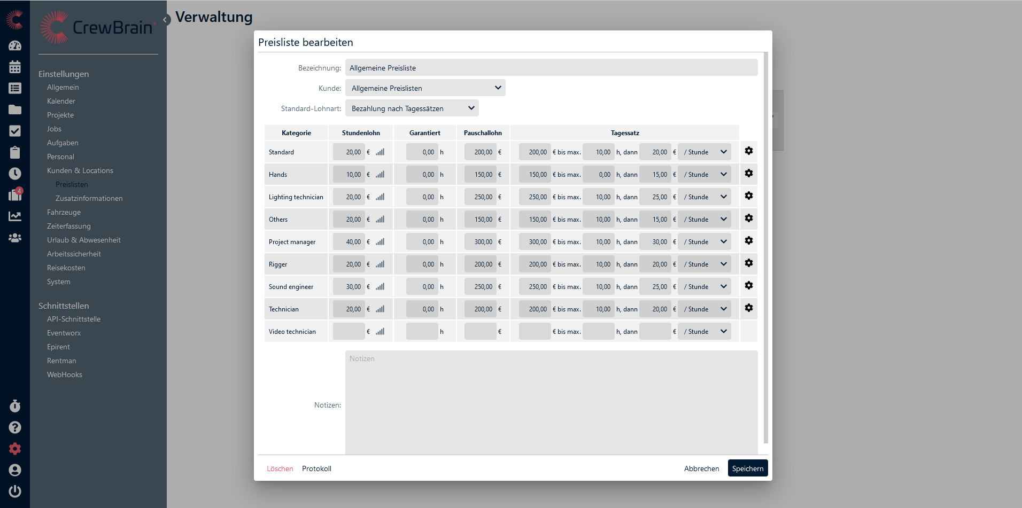Go to Zeiterfassung settings
The width and height of the screenshot is (1022, 508).
[68, 226]
